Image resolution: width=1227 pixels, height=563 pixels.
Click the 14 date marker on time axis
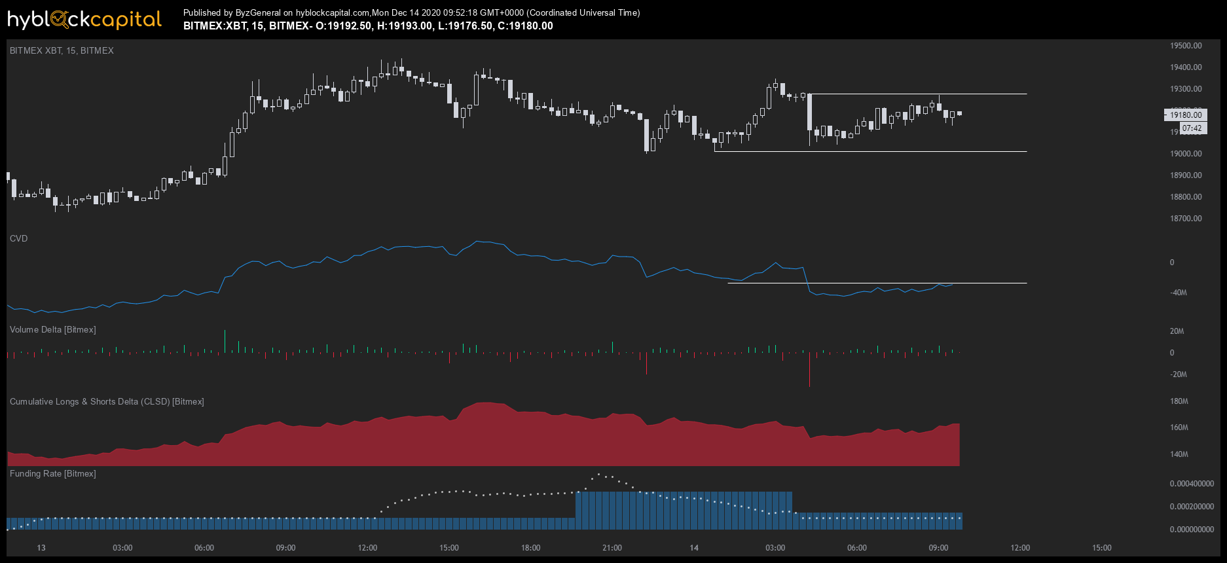click(x=694, y=548)
